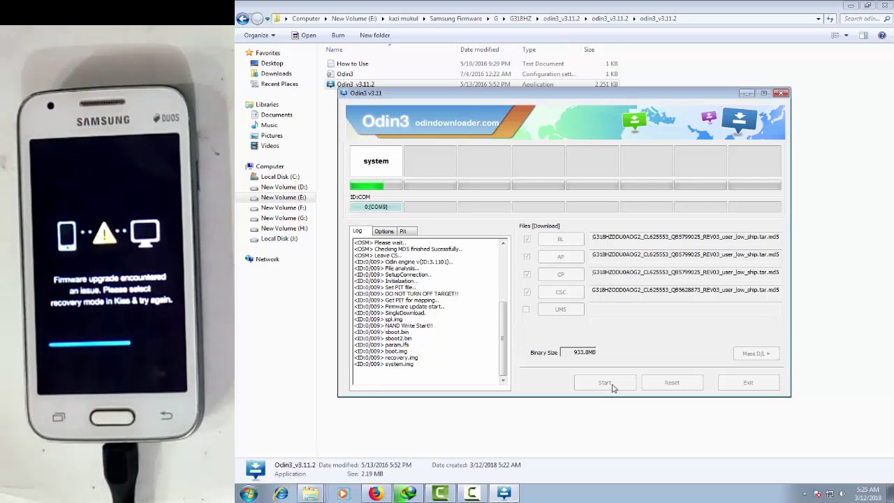Click the network tray icon
Image resolution: width=894 pixels, height=503 pixels.
point(830,494)
